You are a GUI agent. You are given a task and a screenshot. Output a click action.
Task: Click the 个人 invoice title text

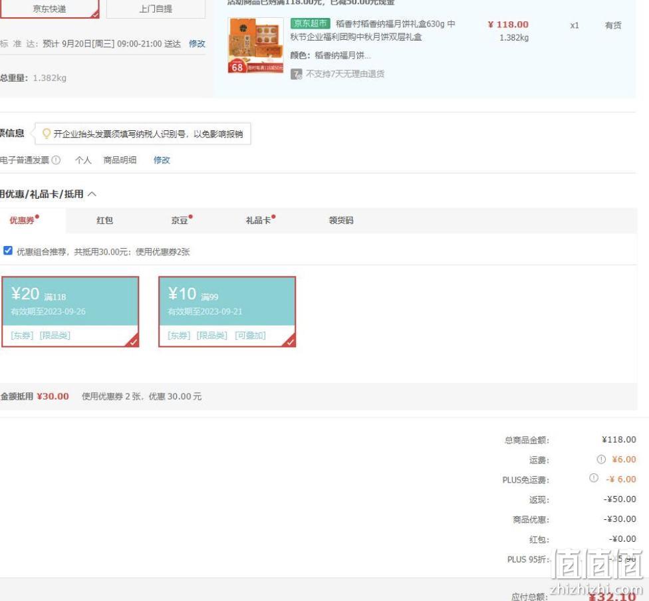point(83,160)
